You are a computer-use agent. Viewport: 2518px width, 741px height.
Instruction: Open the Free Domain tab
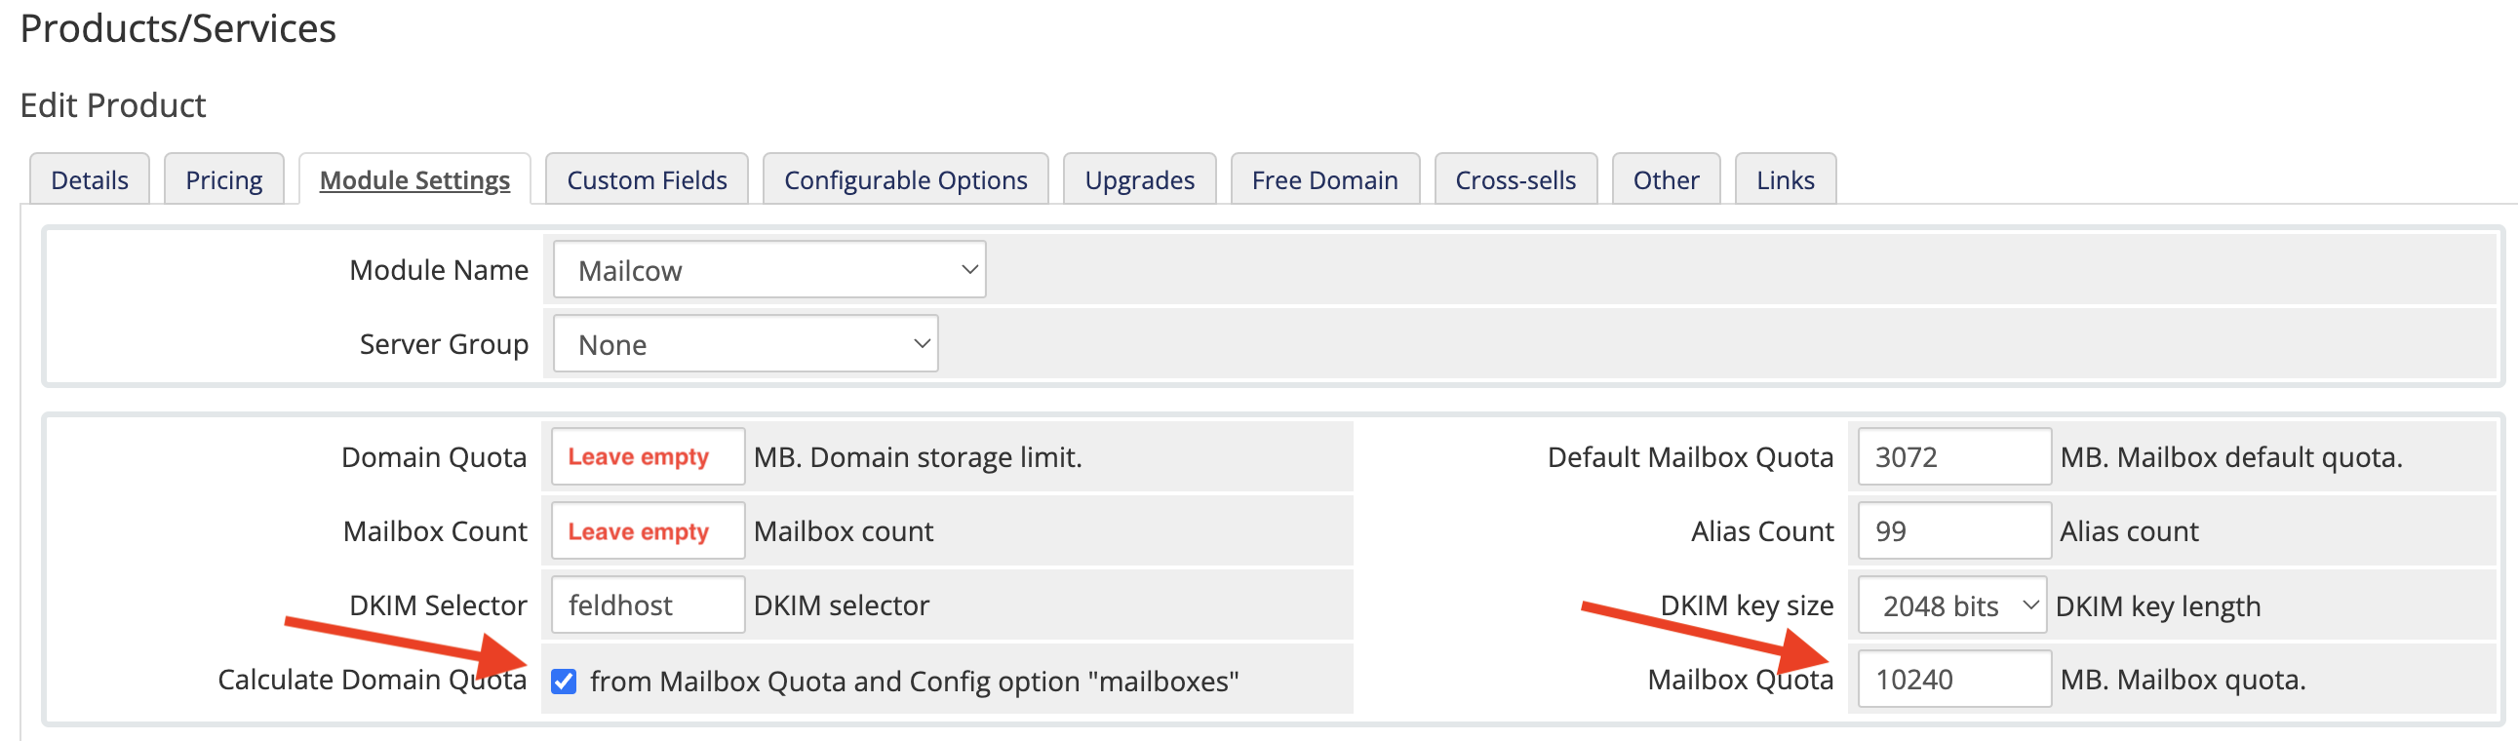[1324, 179]
